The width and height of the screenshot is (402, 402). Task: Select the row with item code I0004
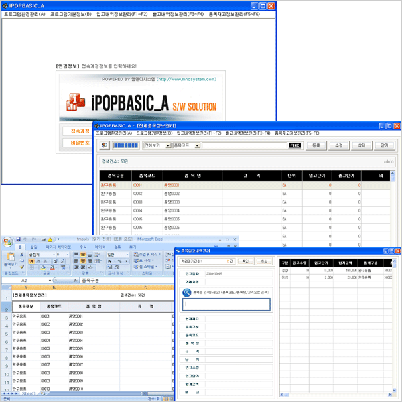(245, 210)
